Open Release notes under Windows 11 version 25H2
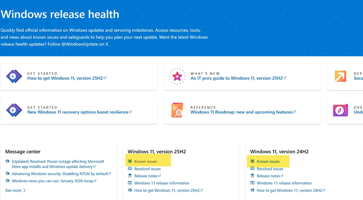The height and width of the screenshot is (200, 363). 147,176
